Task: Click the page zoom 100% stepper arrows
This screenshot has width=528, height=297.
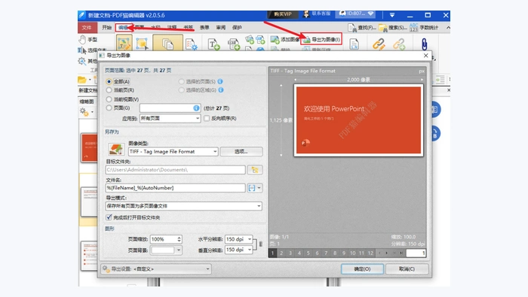Action: [179, 239]
